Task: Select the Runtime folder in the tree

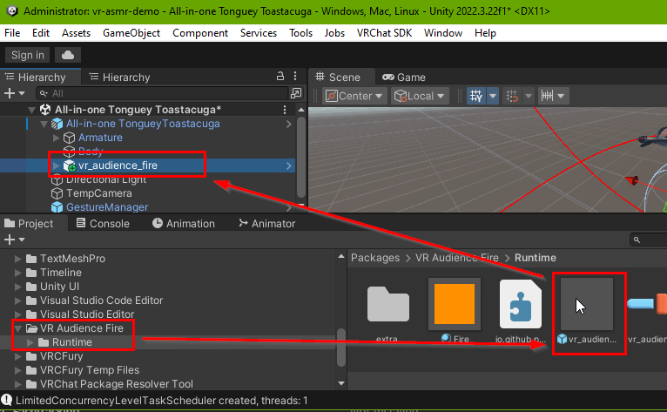Action: tap(71, 342)
